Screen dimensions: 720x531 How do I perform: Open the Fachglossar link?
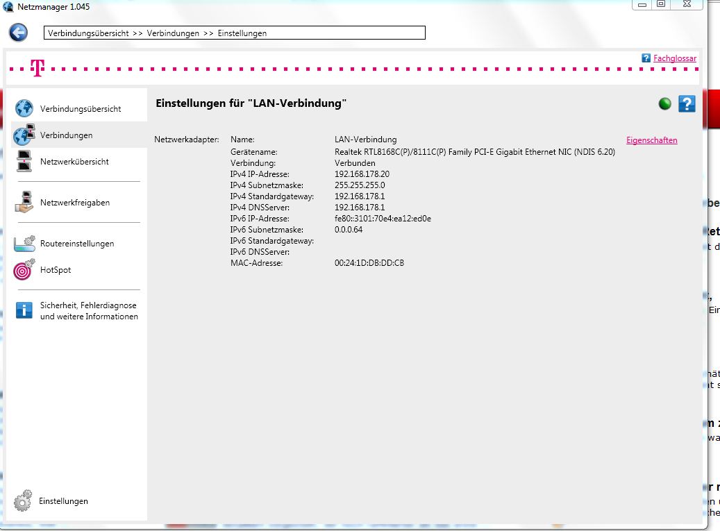675,58
